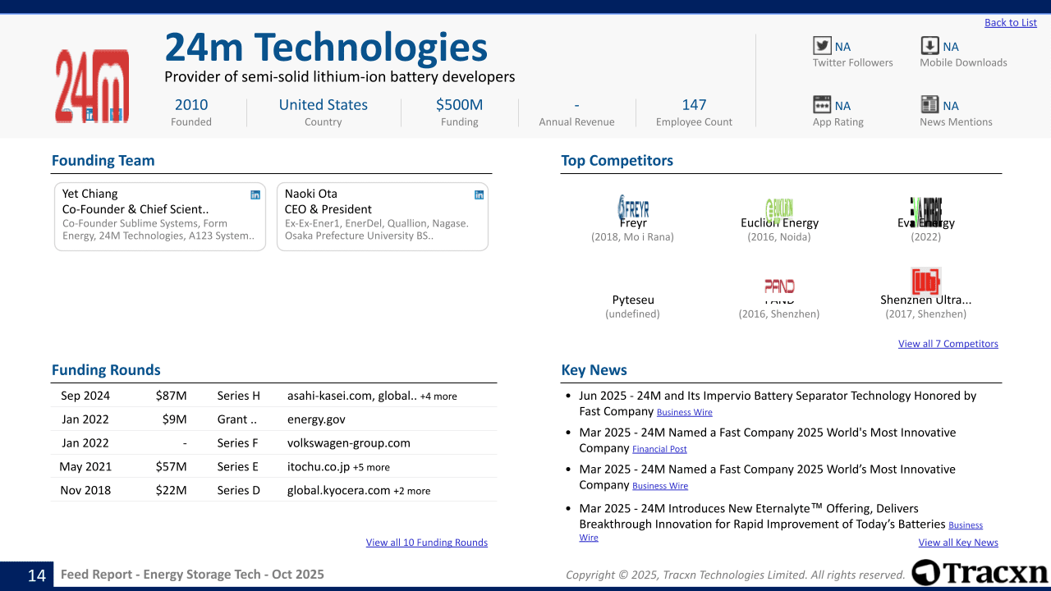
Task: Open View all 7 Competitors link
Action: pos(948,344)
